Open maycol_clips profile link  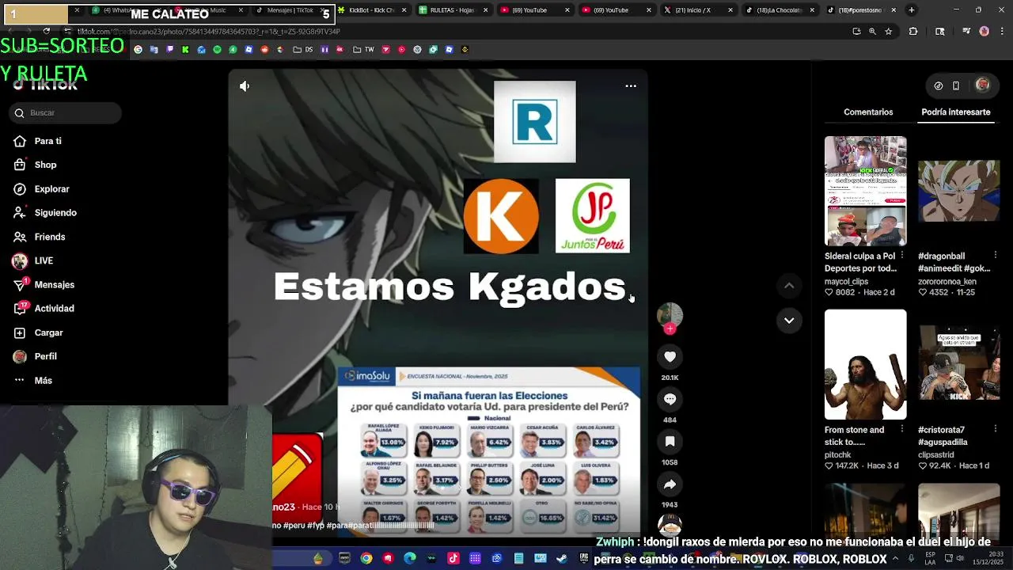click(846, 282)
